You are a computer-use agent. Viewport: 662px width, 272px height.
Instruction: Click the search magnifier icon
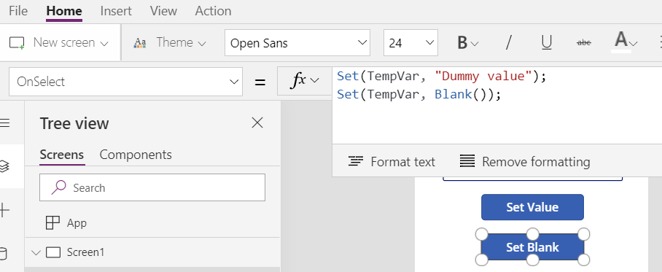click(x=58, y=187)
